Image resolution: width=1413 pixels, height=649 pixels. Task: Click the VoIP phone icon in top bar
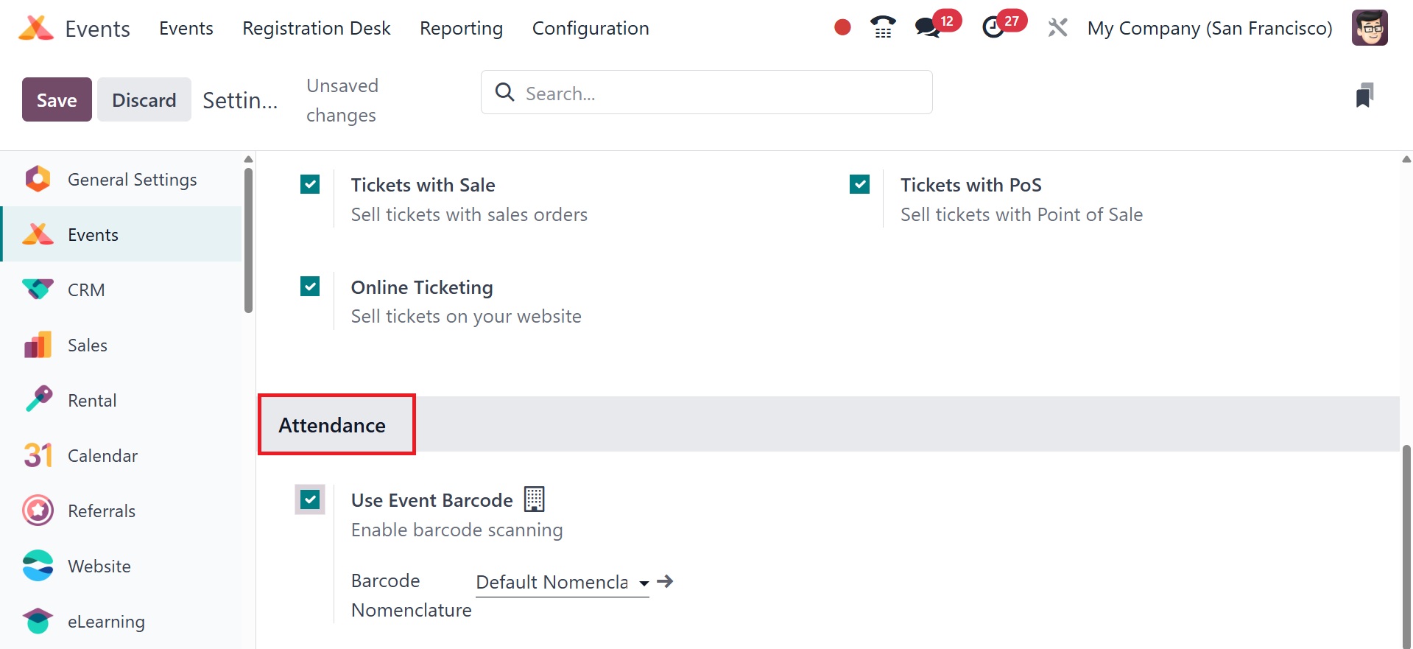point(883,28)
